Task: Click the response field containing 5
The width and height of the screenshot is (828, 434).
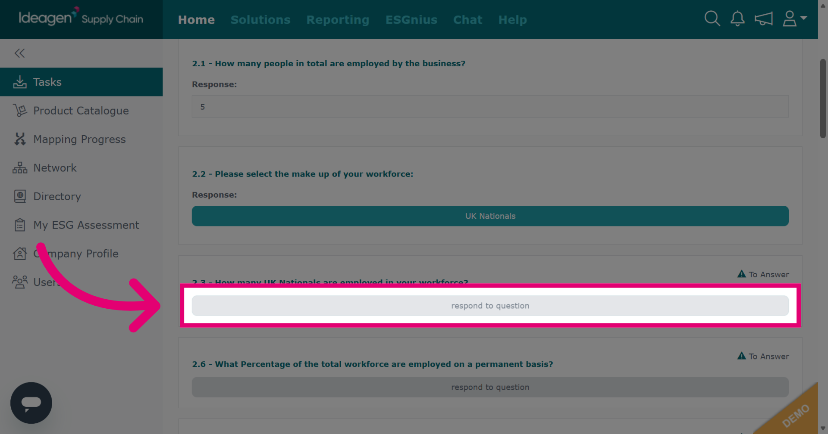Action: [490, 106]
